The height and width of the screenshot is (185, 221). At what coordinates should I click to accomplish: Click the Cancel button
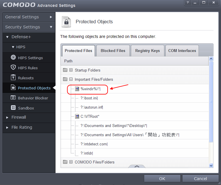coord(200,178)
